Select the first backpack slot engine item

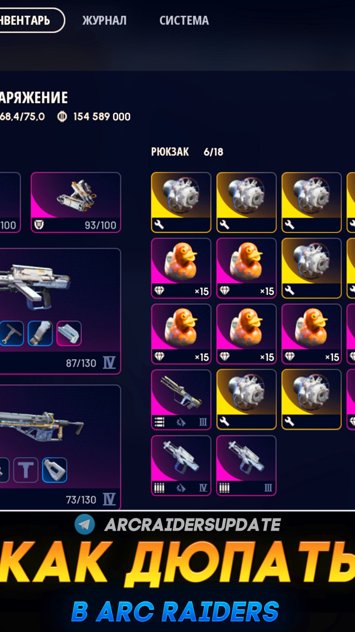point(181,202)
